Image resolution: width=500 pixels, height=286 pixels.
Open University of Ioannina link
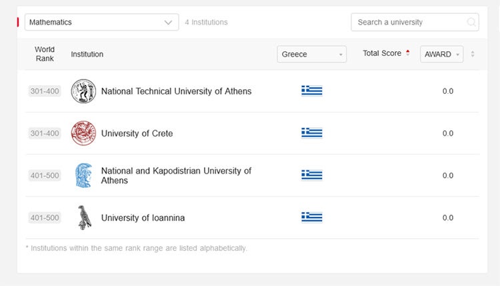143,218
